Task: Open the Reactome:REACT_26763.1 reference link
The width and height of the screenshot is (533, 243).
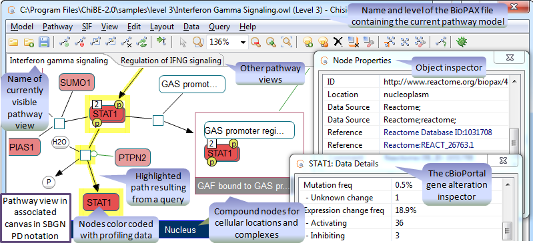Action: (429, 145)
